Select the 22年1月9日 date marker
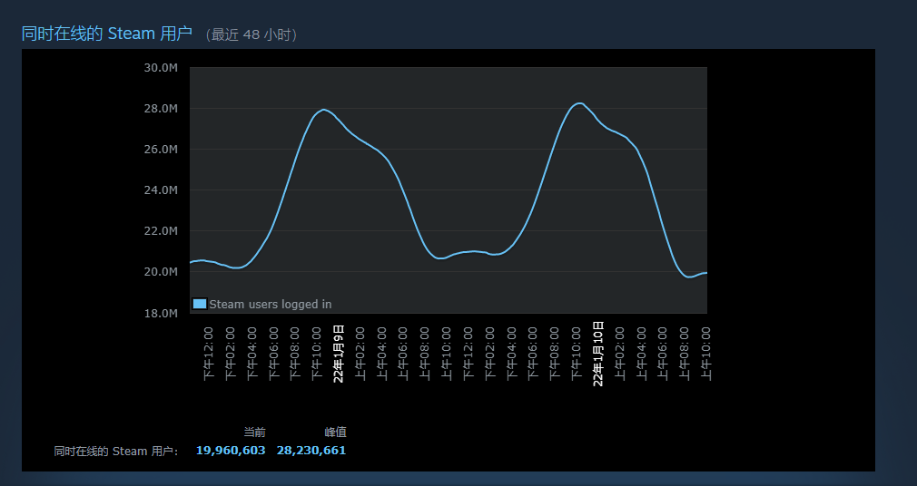Image resolution: width=917 pixels, height=486 pixels. click(339, 353)
